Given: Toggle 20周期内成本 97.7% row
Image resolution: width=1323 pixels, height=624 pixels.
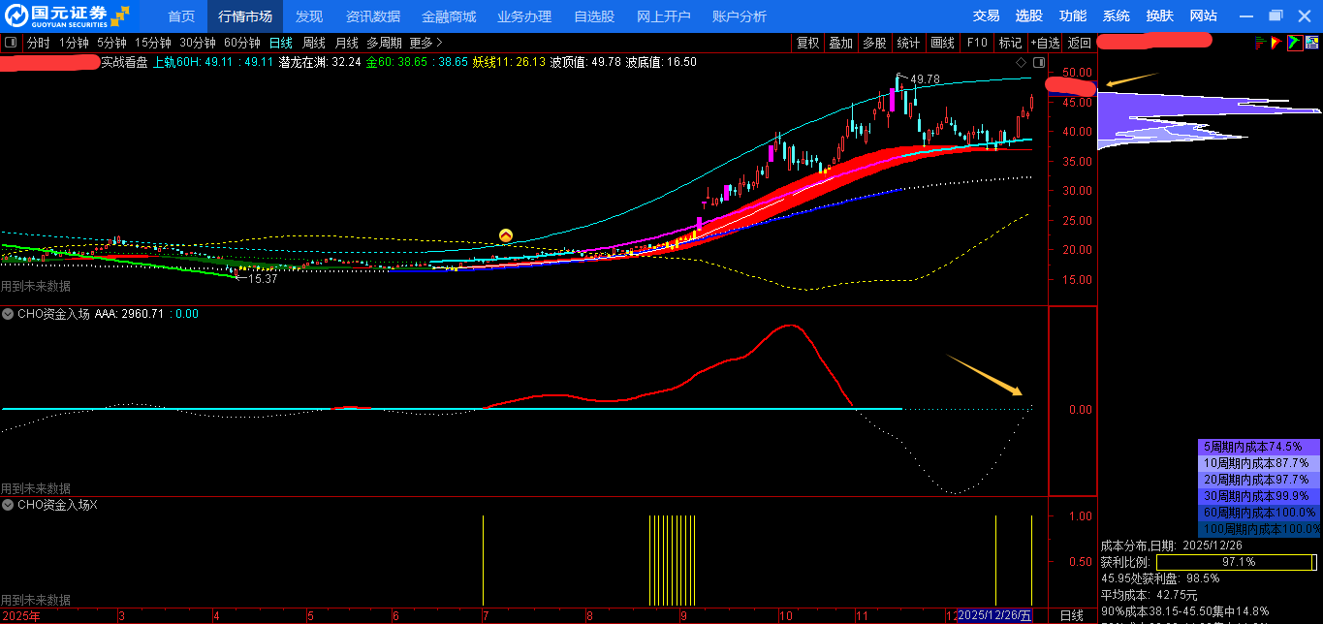Looking at the screenshot, I should tap(1259, 480).
